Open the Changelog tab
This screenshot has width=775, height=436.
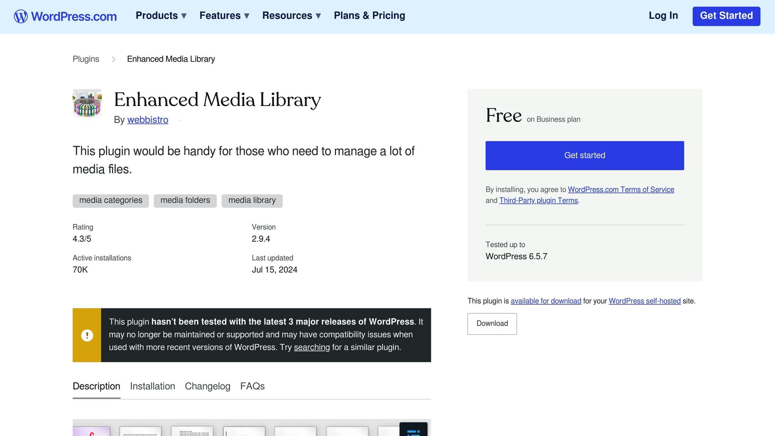pos(207,386)
